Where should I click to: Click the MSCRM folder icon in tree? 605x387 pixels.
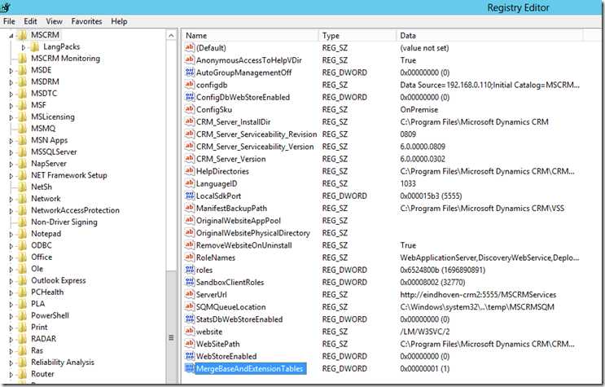coord(22,35)
